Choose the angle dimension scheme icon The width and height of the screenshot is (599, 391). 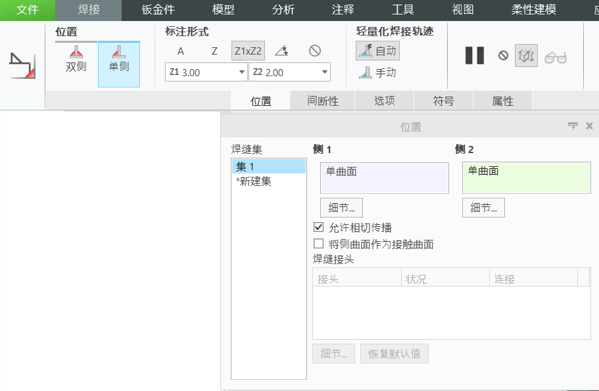point(281,51)
